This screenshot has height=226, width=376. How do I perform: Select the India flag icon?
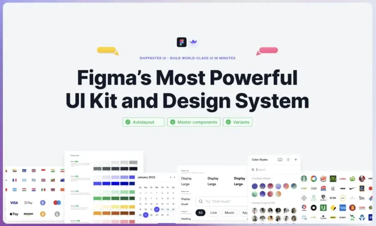[53, 170]
